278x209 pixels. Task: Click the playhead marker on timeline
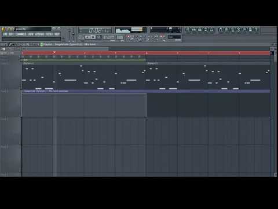point(54,52)
